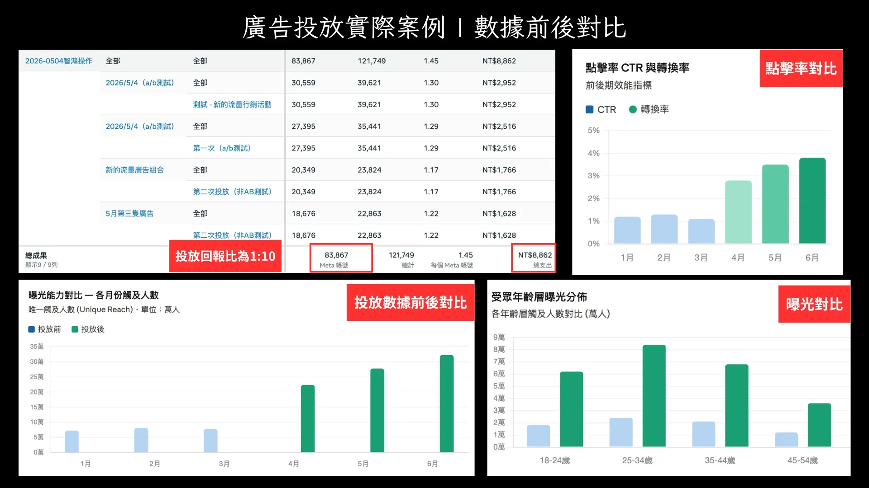Click the 6月 bar in the CTR chart
Image resolution: width=869 pixels, height=488 pixels.
tap(812, 201)
